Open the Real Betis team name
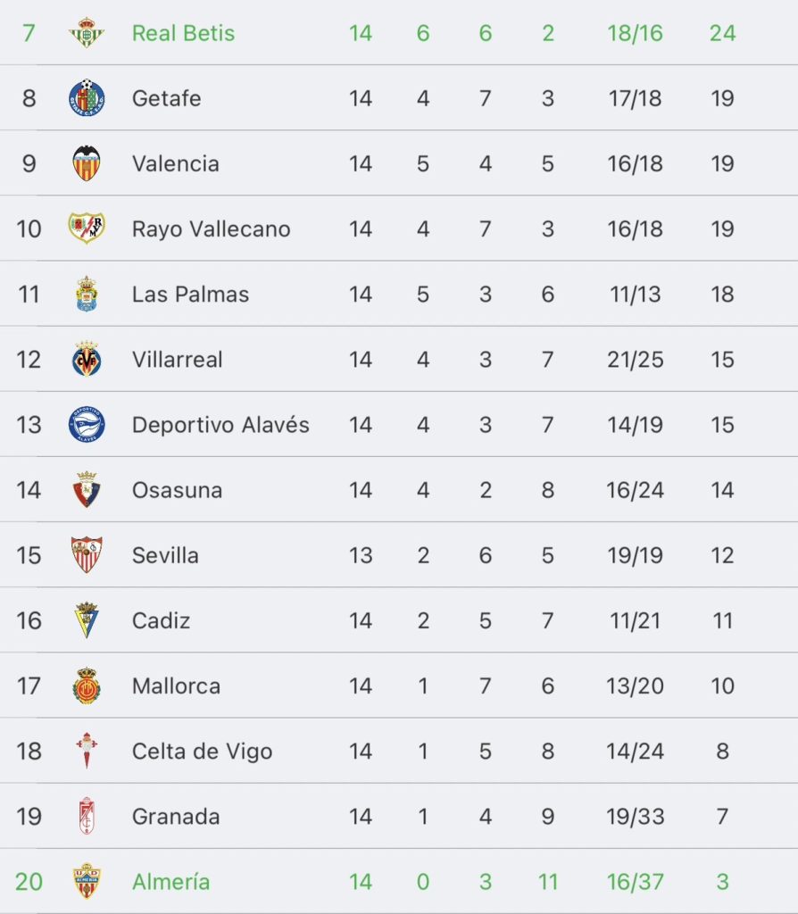 click(x=183, y=33)
